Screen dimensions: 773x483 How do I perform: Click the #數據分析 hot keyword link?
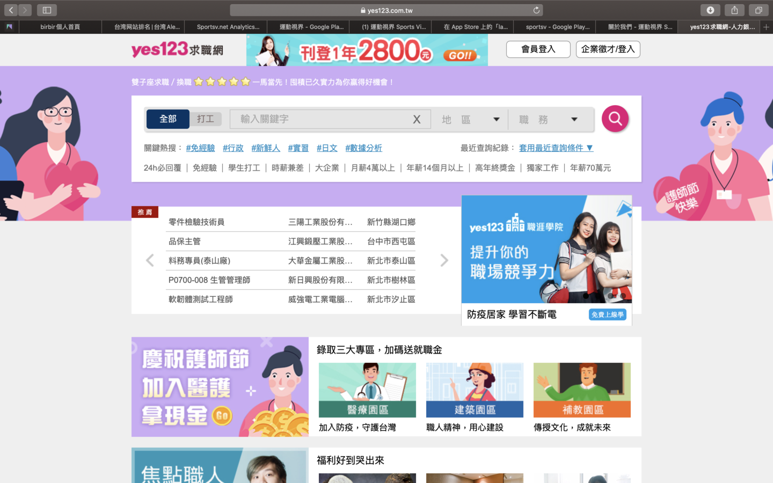[x=363, y=148]
